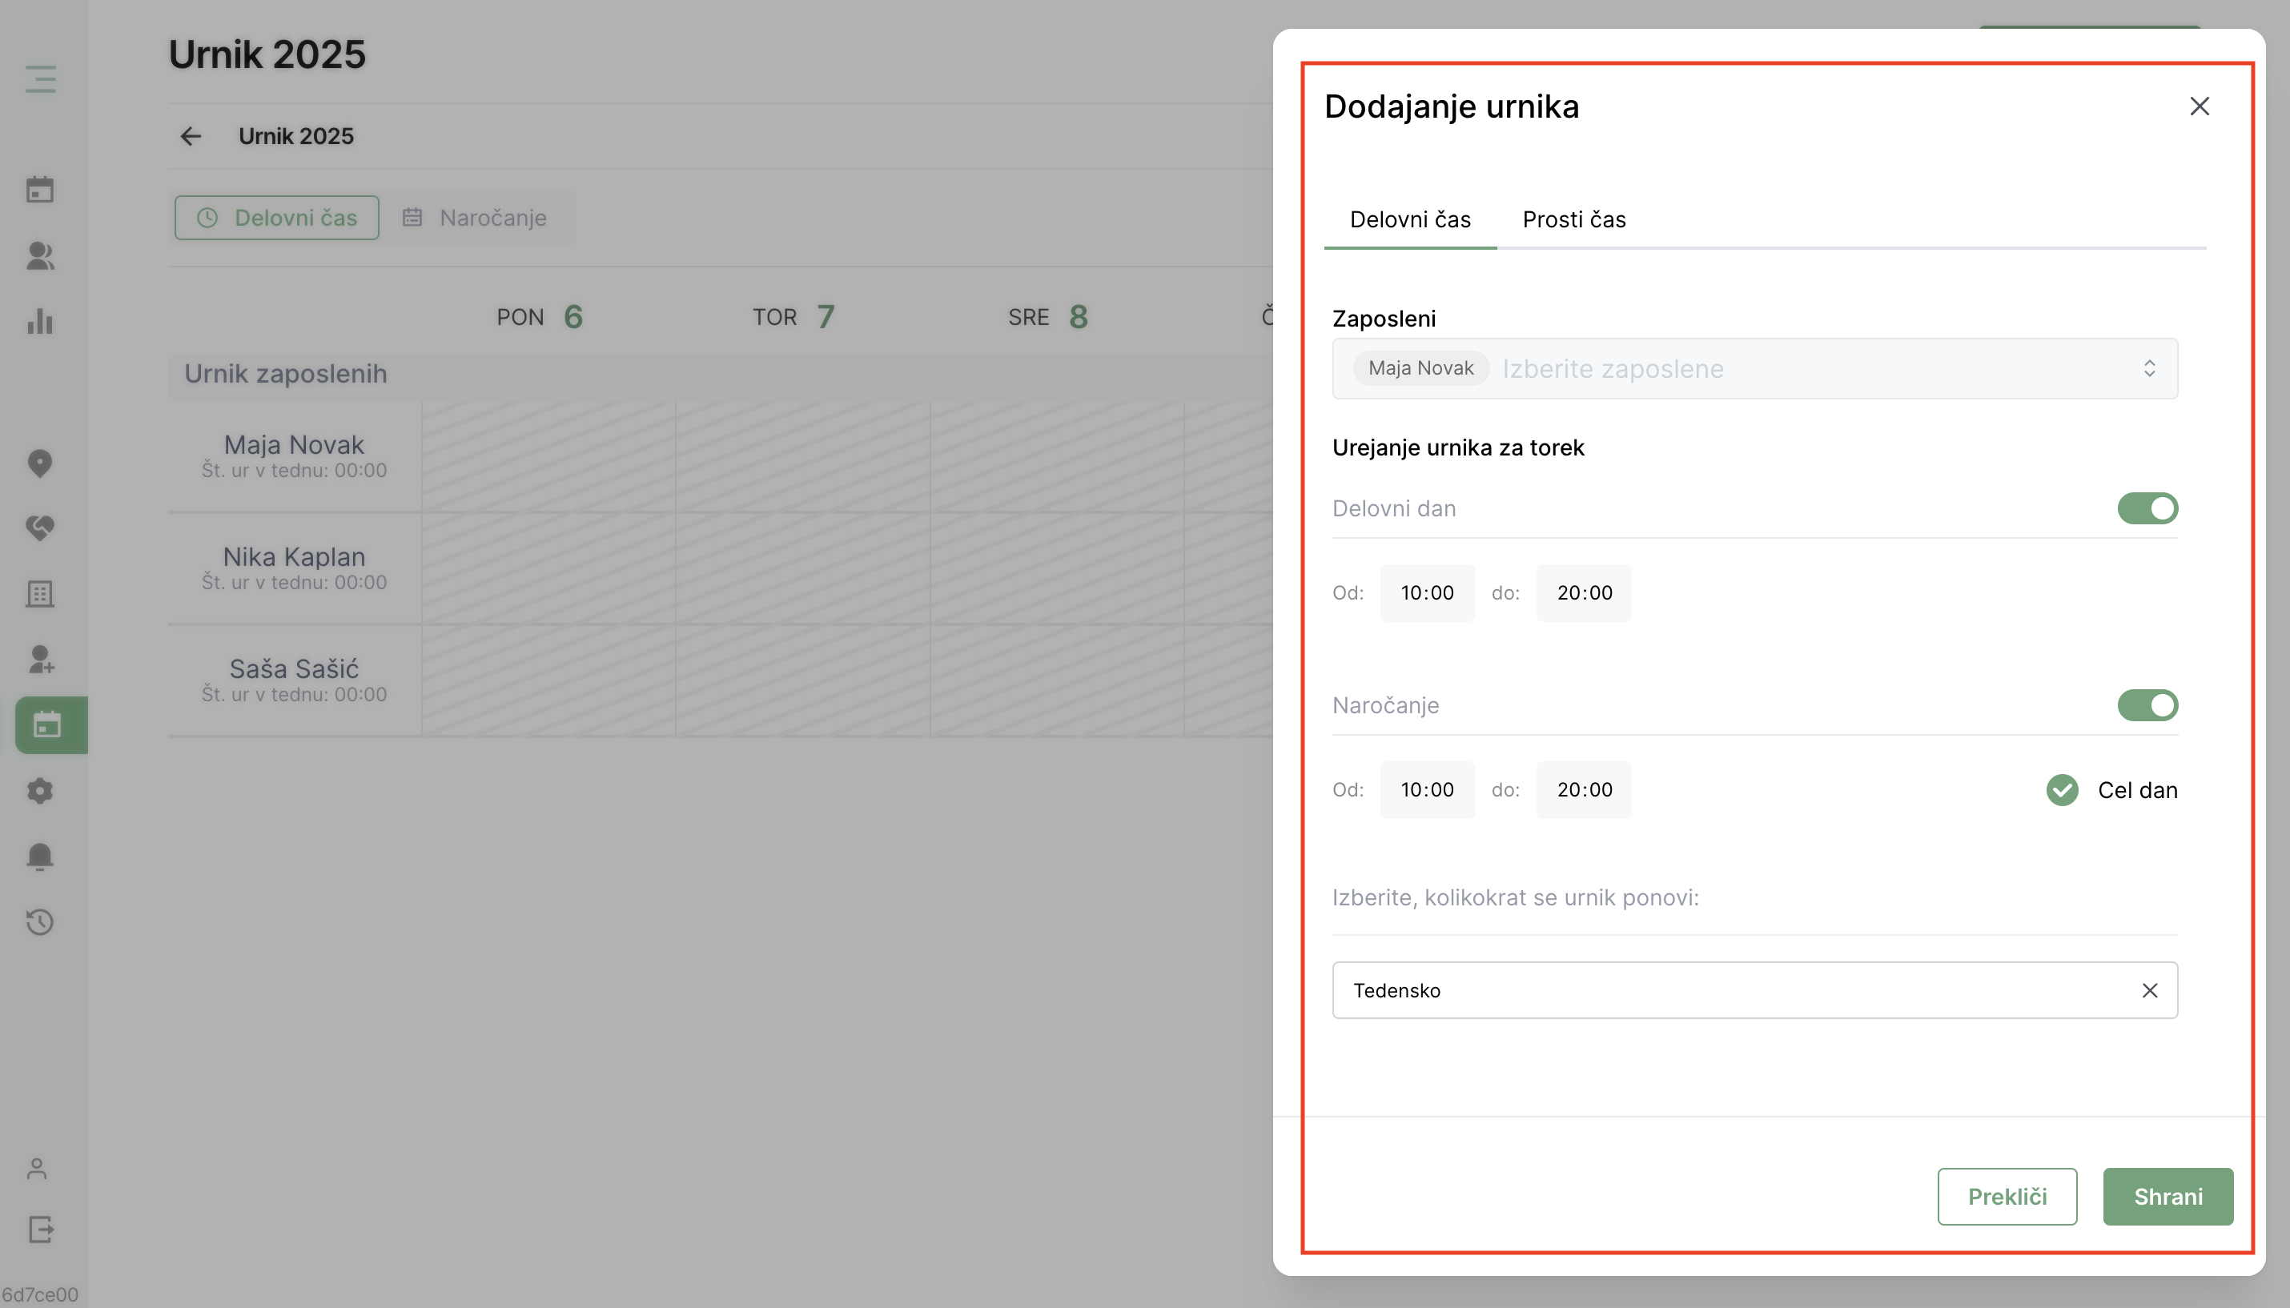Click Nika Kaplan row in schedule

(294, 568)
